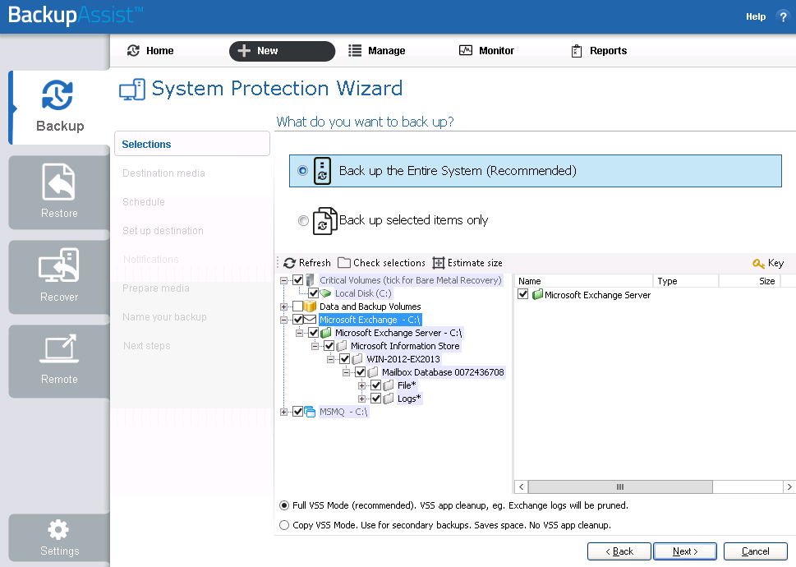Click the Refresh icon in selections toolbar

tap(289, 263)
